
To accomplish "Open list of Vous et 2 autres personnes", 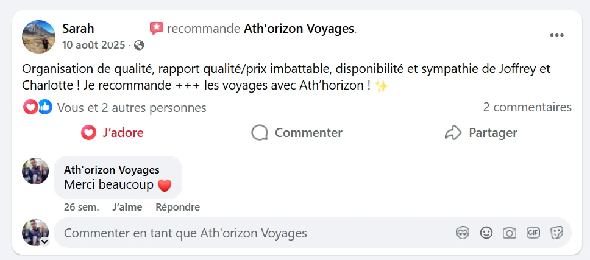I will (131, 108).
